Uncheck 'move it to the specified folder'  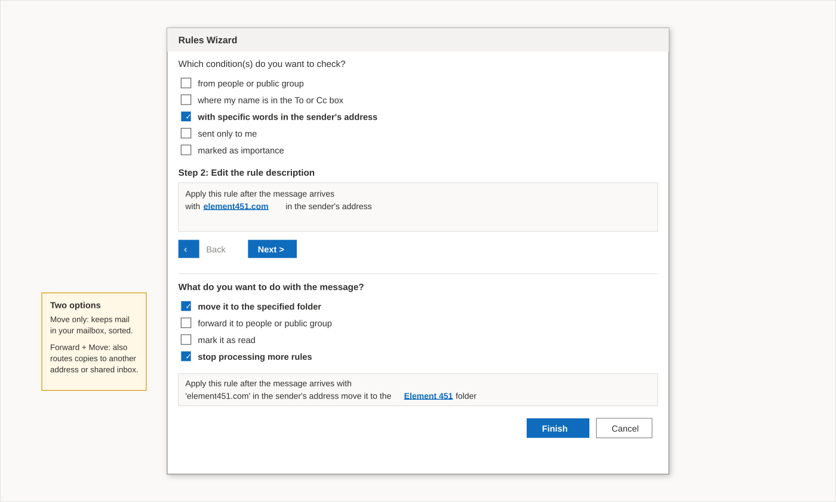coord(186,306)
